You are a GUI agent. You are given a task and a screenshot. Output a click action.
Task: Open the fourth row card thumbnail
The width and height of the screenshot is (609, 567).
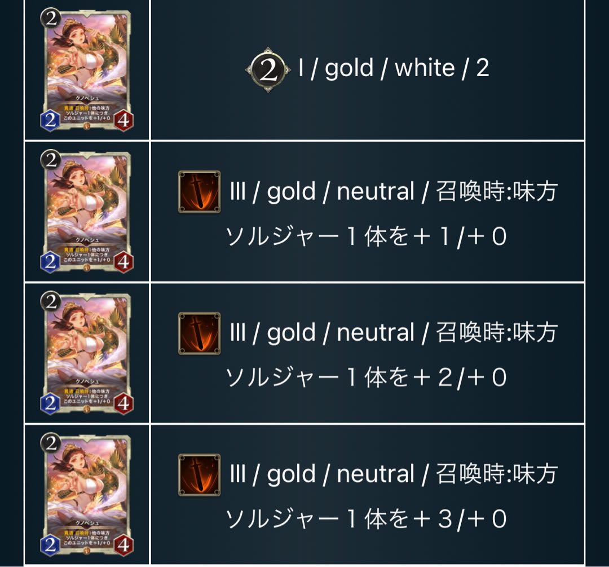pos(87,495)
